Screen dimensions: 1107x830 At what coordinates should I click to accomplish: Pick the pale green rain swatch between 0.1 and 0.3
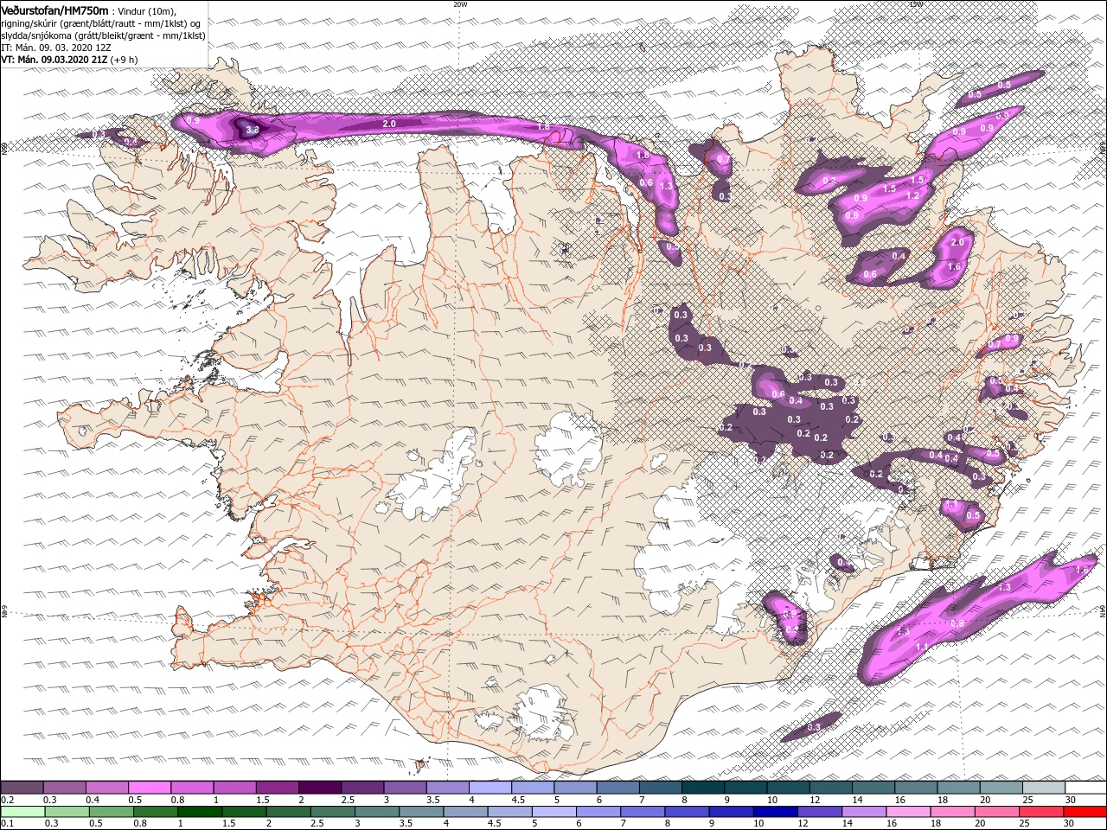(22, 812)
